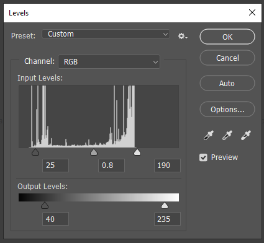Grab the input highlight white slider
This screenshot has width=264, height=243.
click(x=137, y=152)
